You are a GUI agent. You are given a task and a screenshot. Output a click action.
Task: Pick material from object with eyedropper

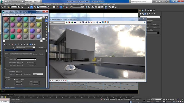[14, 47]
